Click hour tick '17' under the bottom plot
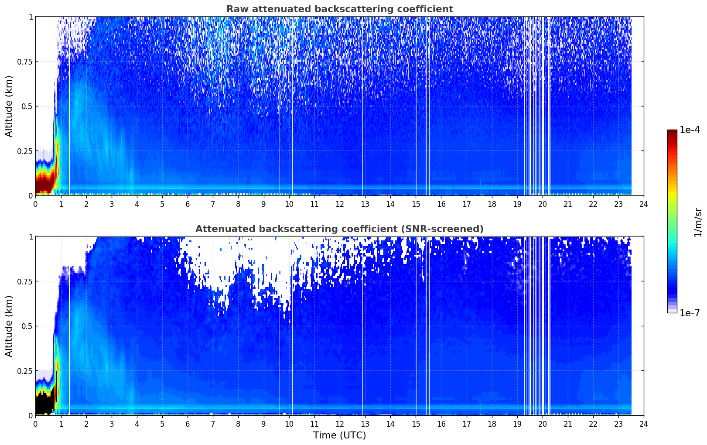The width and height of the screenshot is (707, 445). pyautogui.click(x=467, y=424)
